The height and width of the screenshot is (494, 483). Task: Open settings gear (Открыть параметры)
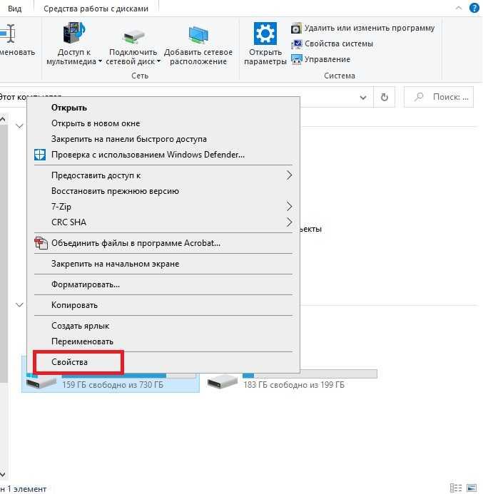(265, 34)
